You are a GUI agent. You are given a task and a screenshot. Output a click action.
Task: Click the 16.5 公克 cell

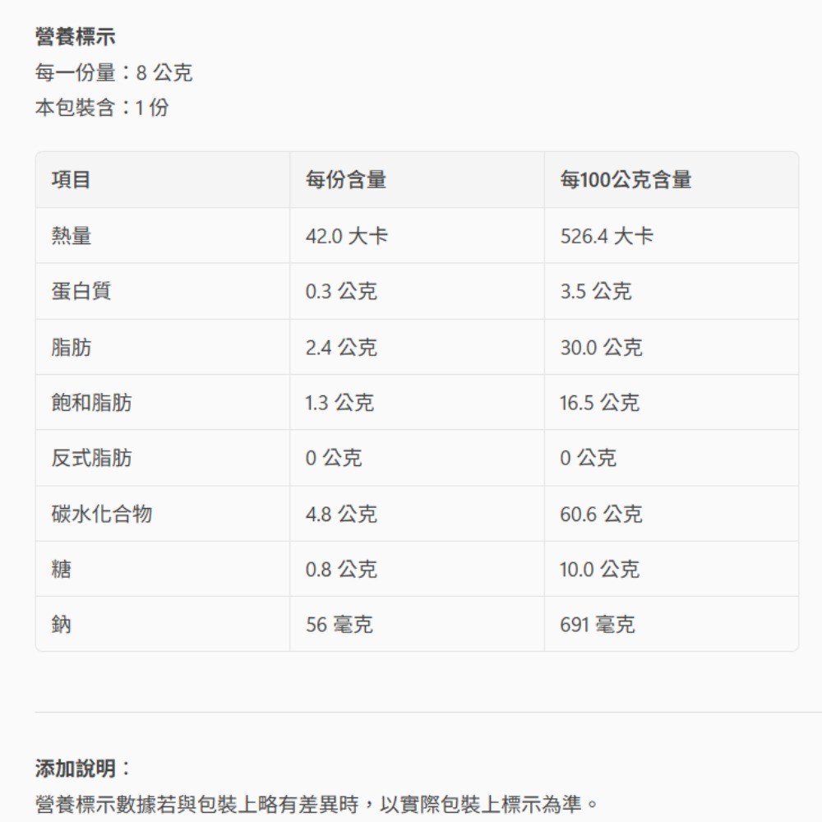[x=599, y=403]
